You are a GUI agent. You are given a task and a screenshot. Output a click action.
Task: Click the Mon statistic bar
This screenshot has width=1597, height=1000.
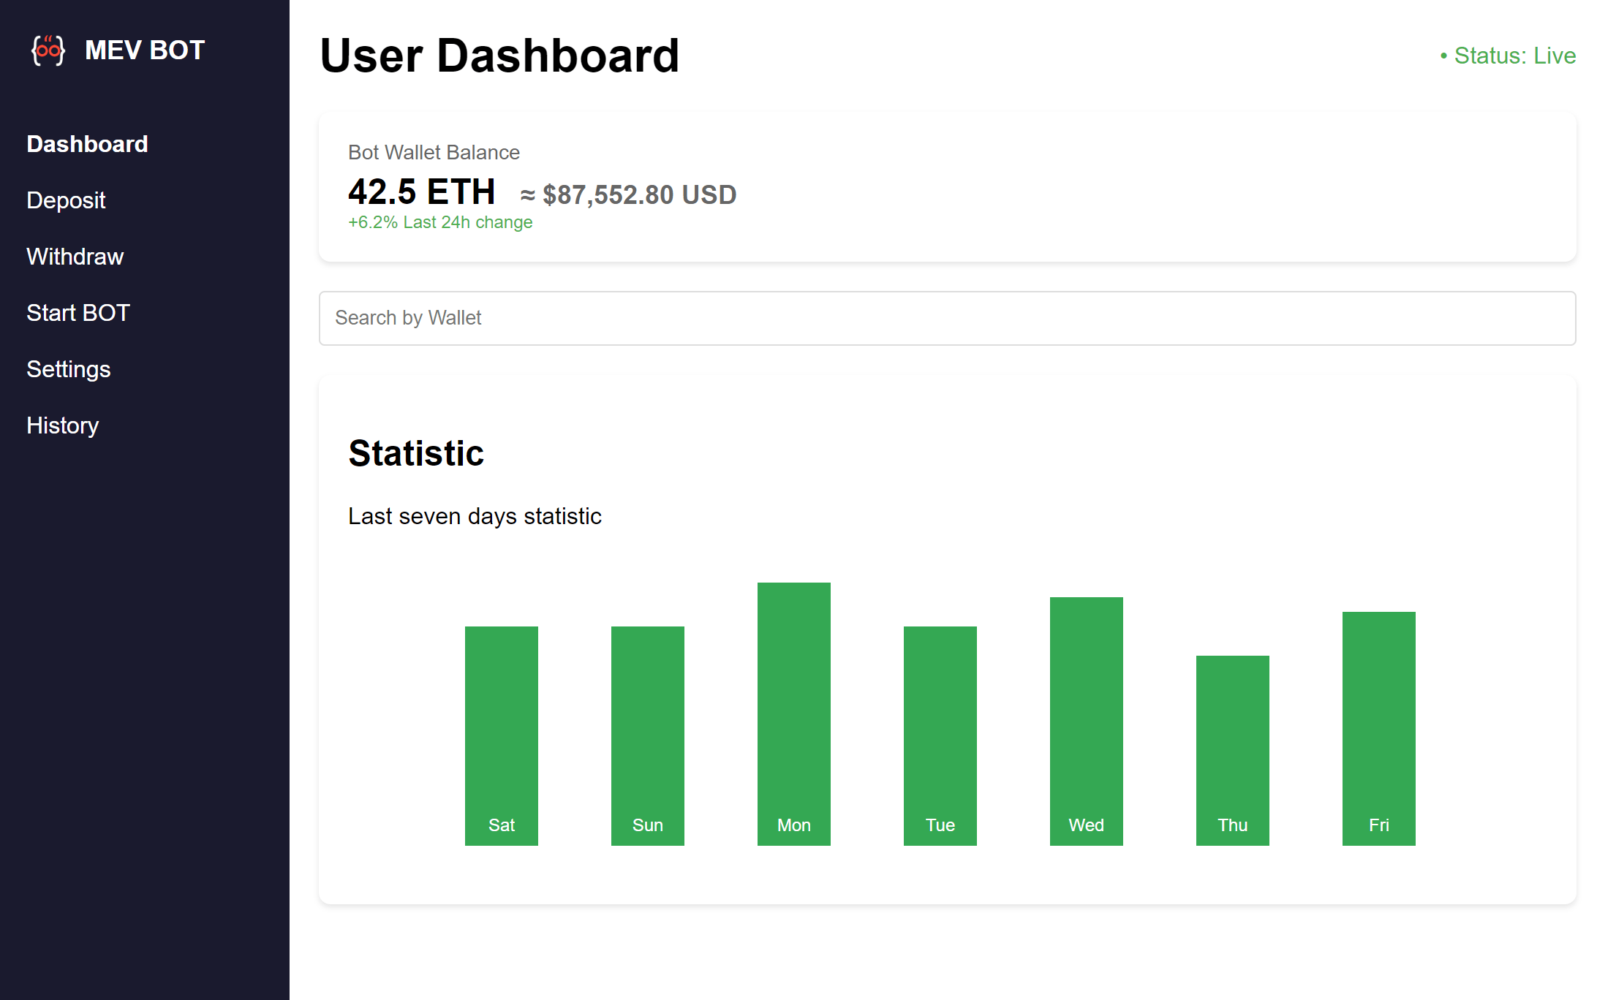tap(794, 714)
